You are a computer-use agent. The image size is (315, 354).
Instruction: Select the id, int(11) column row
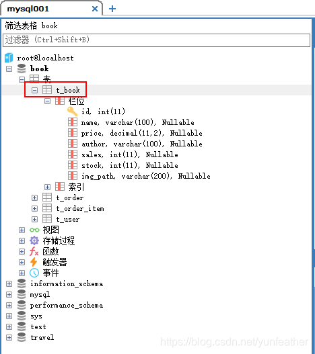pyautogui.click(x=103, y=112)
